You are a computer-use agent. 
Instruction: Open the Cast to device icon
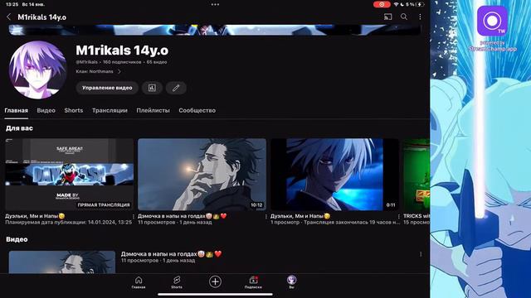click(x=387, y=17)
